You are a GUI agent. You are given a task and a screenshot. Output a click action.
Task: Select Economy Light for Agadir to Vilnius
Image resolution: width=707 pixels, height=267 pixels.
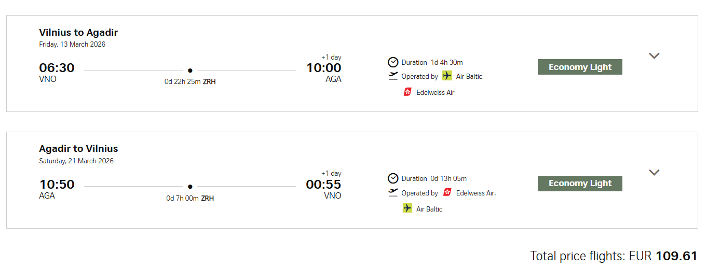580,184
